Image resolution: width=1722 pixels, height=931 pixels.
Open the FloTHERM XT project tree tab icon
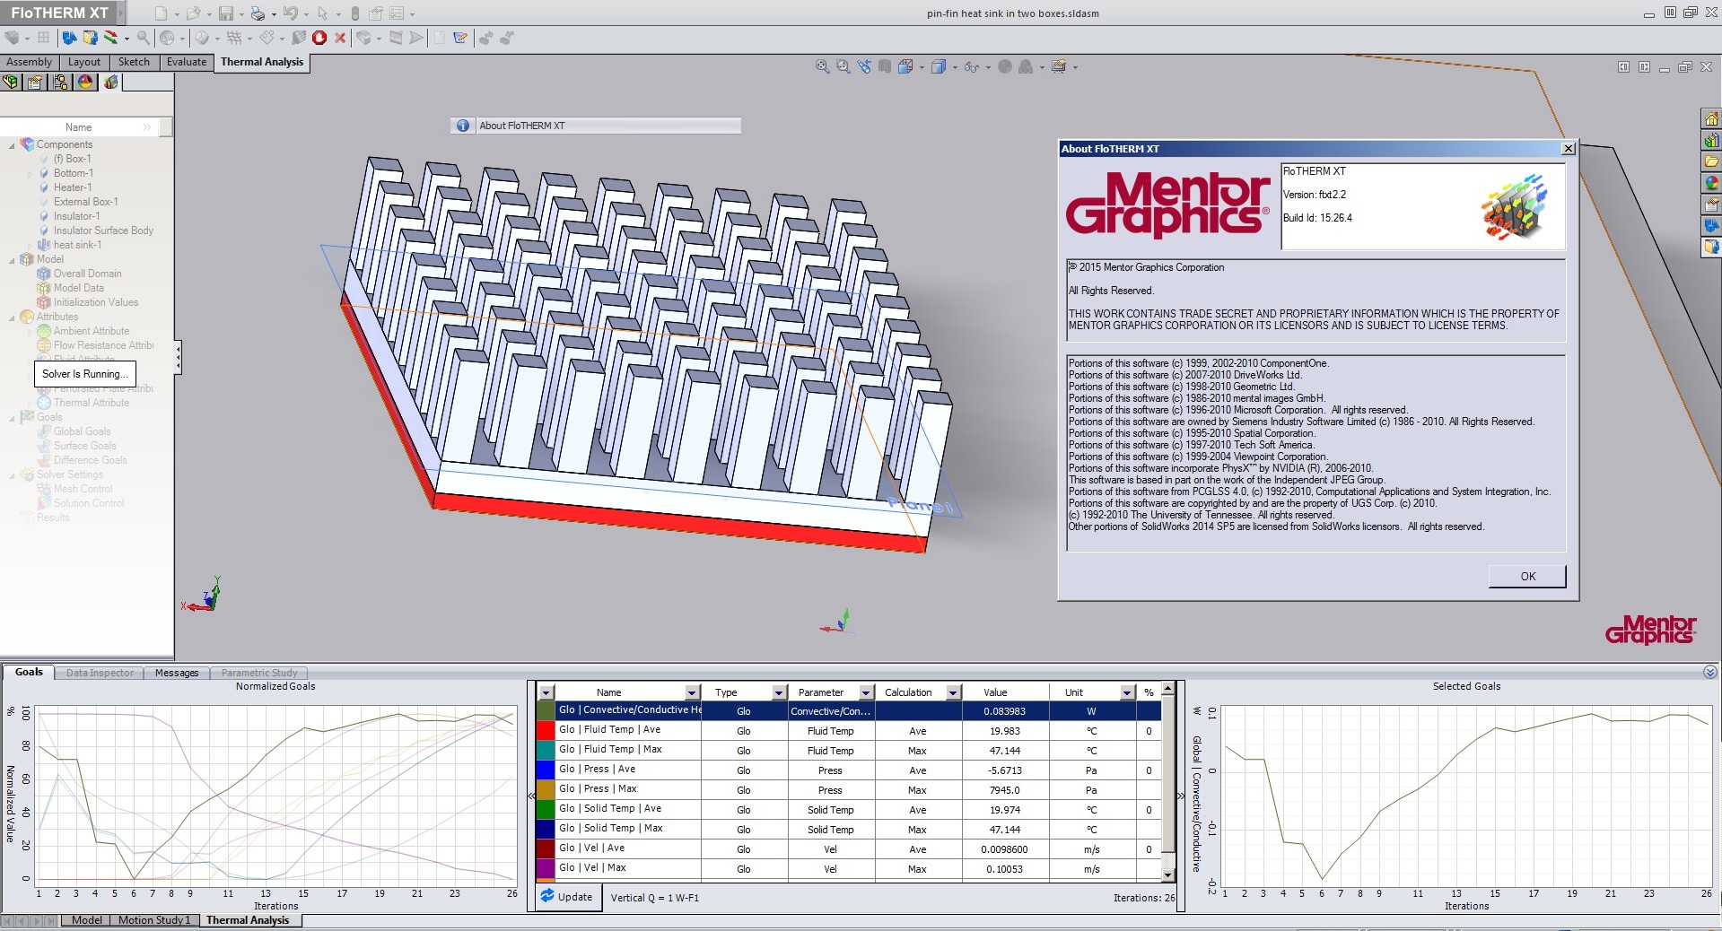point(110,83)
